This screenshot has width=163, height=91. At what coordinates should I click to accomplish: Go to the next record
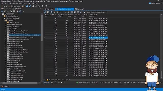click(x=65, y=12)
